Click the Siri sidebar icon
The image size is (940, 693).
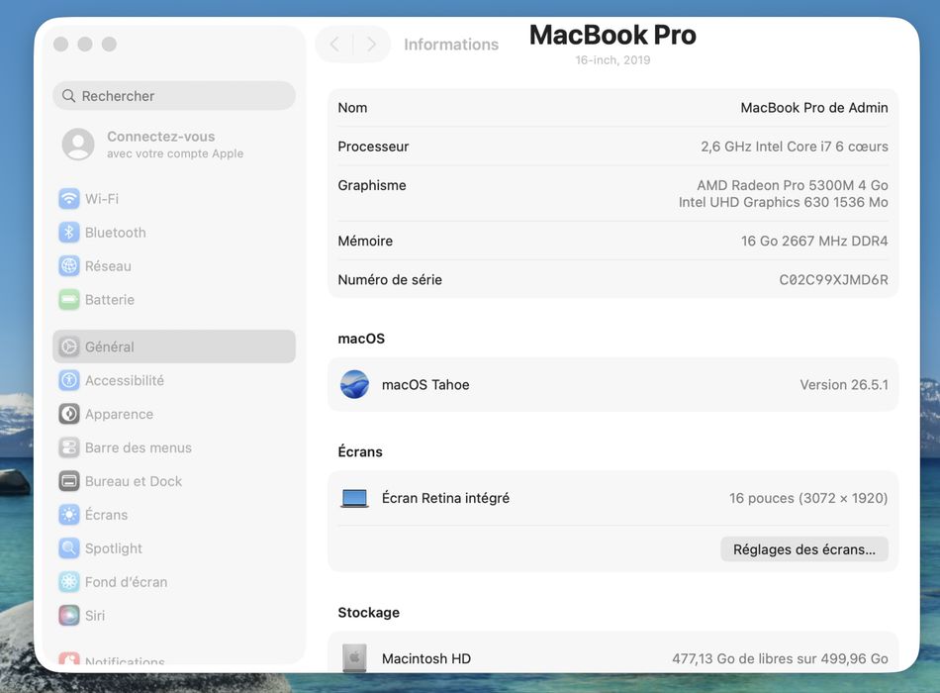(x=69, y=615)
